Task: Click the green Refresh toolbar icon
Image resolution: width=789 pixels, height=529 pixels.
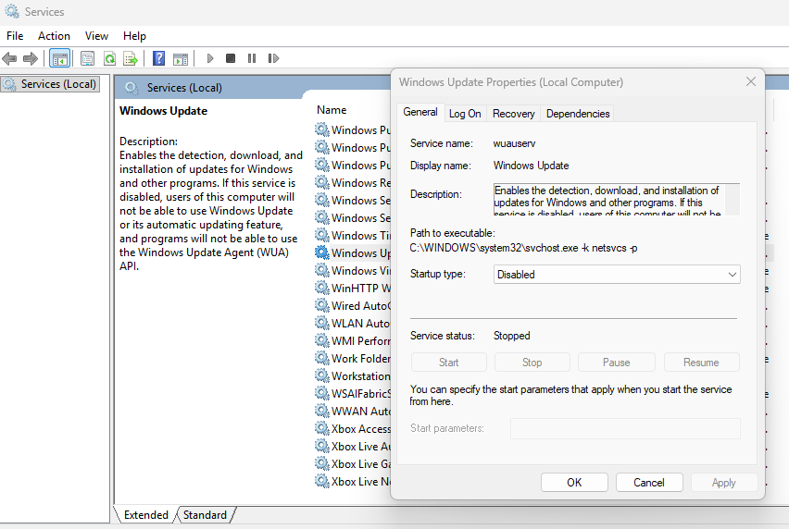Action: 109,58
